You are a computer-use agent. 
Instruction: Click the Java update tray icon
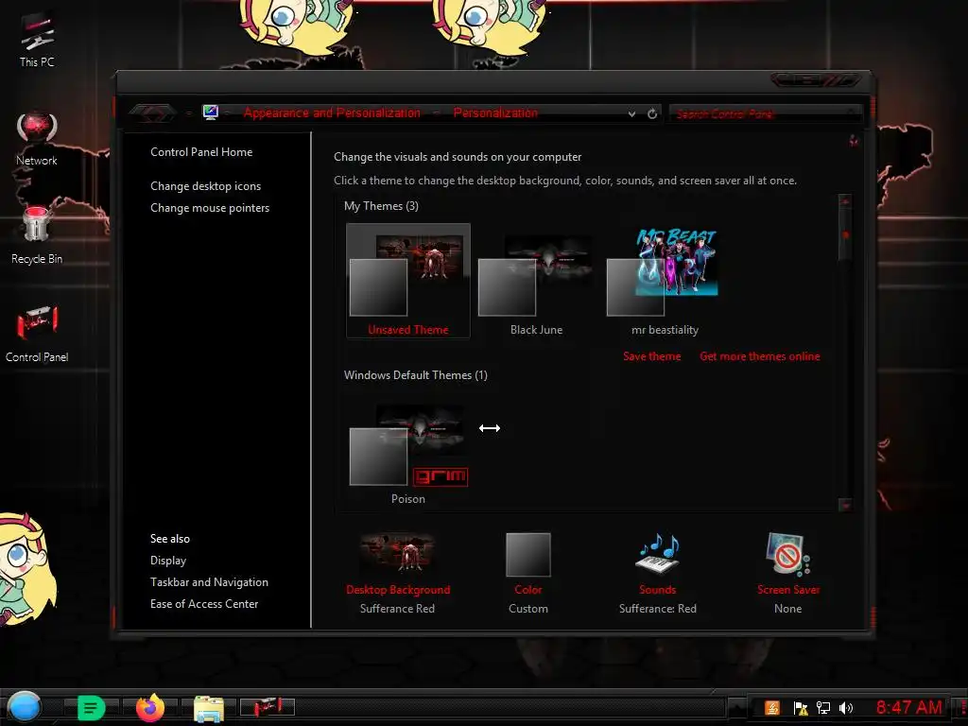(x=772, y=707)
